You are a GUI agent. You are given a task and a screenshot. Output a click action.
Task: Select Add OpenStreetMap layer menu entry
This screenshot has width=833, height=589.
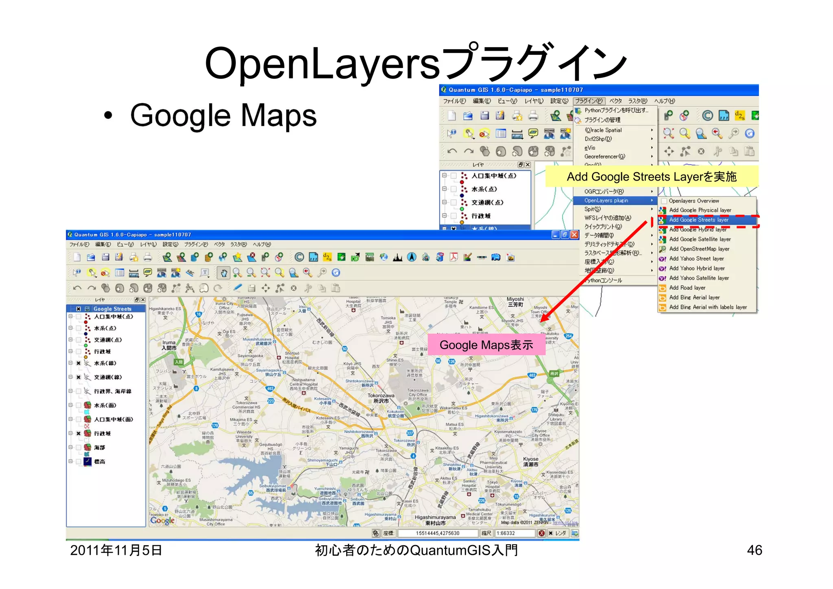coord(707,249)
